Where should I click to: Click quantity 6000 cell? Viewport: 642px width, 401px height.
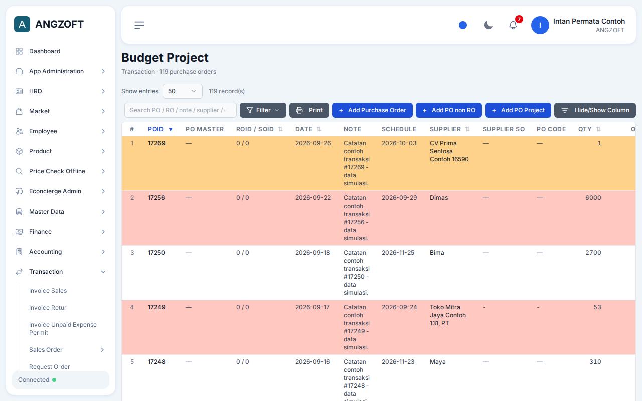click(593, 198)
